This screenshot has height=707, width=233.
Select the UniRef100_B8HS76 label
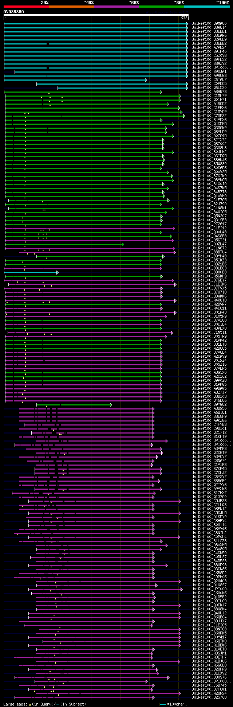click(x=209, y=677)
